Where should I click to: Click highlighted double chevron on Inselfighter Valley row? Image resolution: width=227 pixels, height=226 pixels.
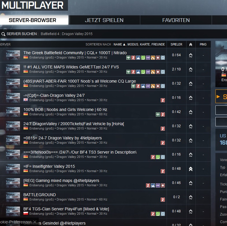coord(191,169)
